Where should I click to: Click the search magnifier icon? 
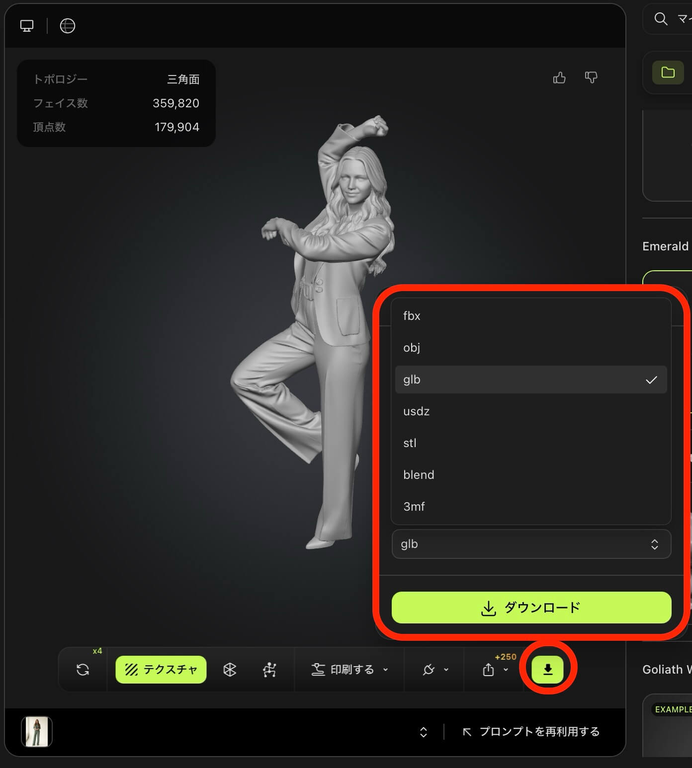(x=661, y=19)
